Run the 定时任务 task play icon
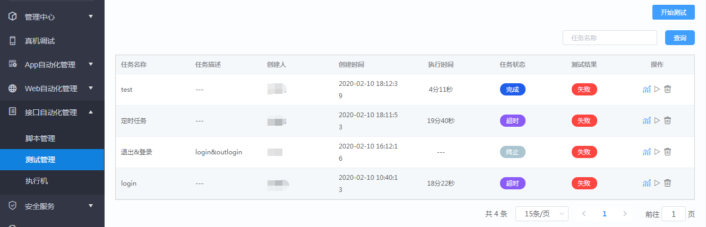 pos(657,121)
